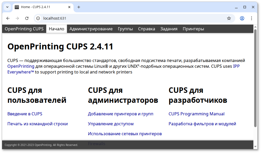The image size is (261, 153).
Task: Navigate back using the browser back arrow
Action: (8, 18)
